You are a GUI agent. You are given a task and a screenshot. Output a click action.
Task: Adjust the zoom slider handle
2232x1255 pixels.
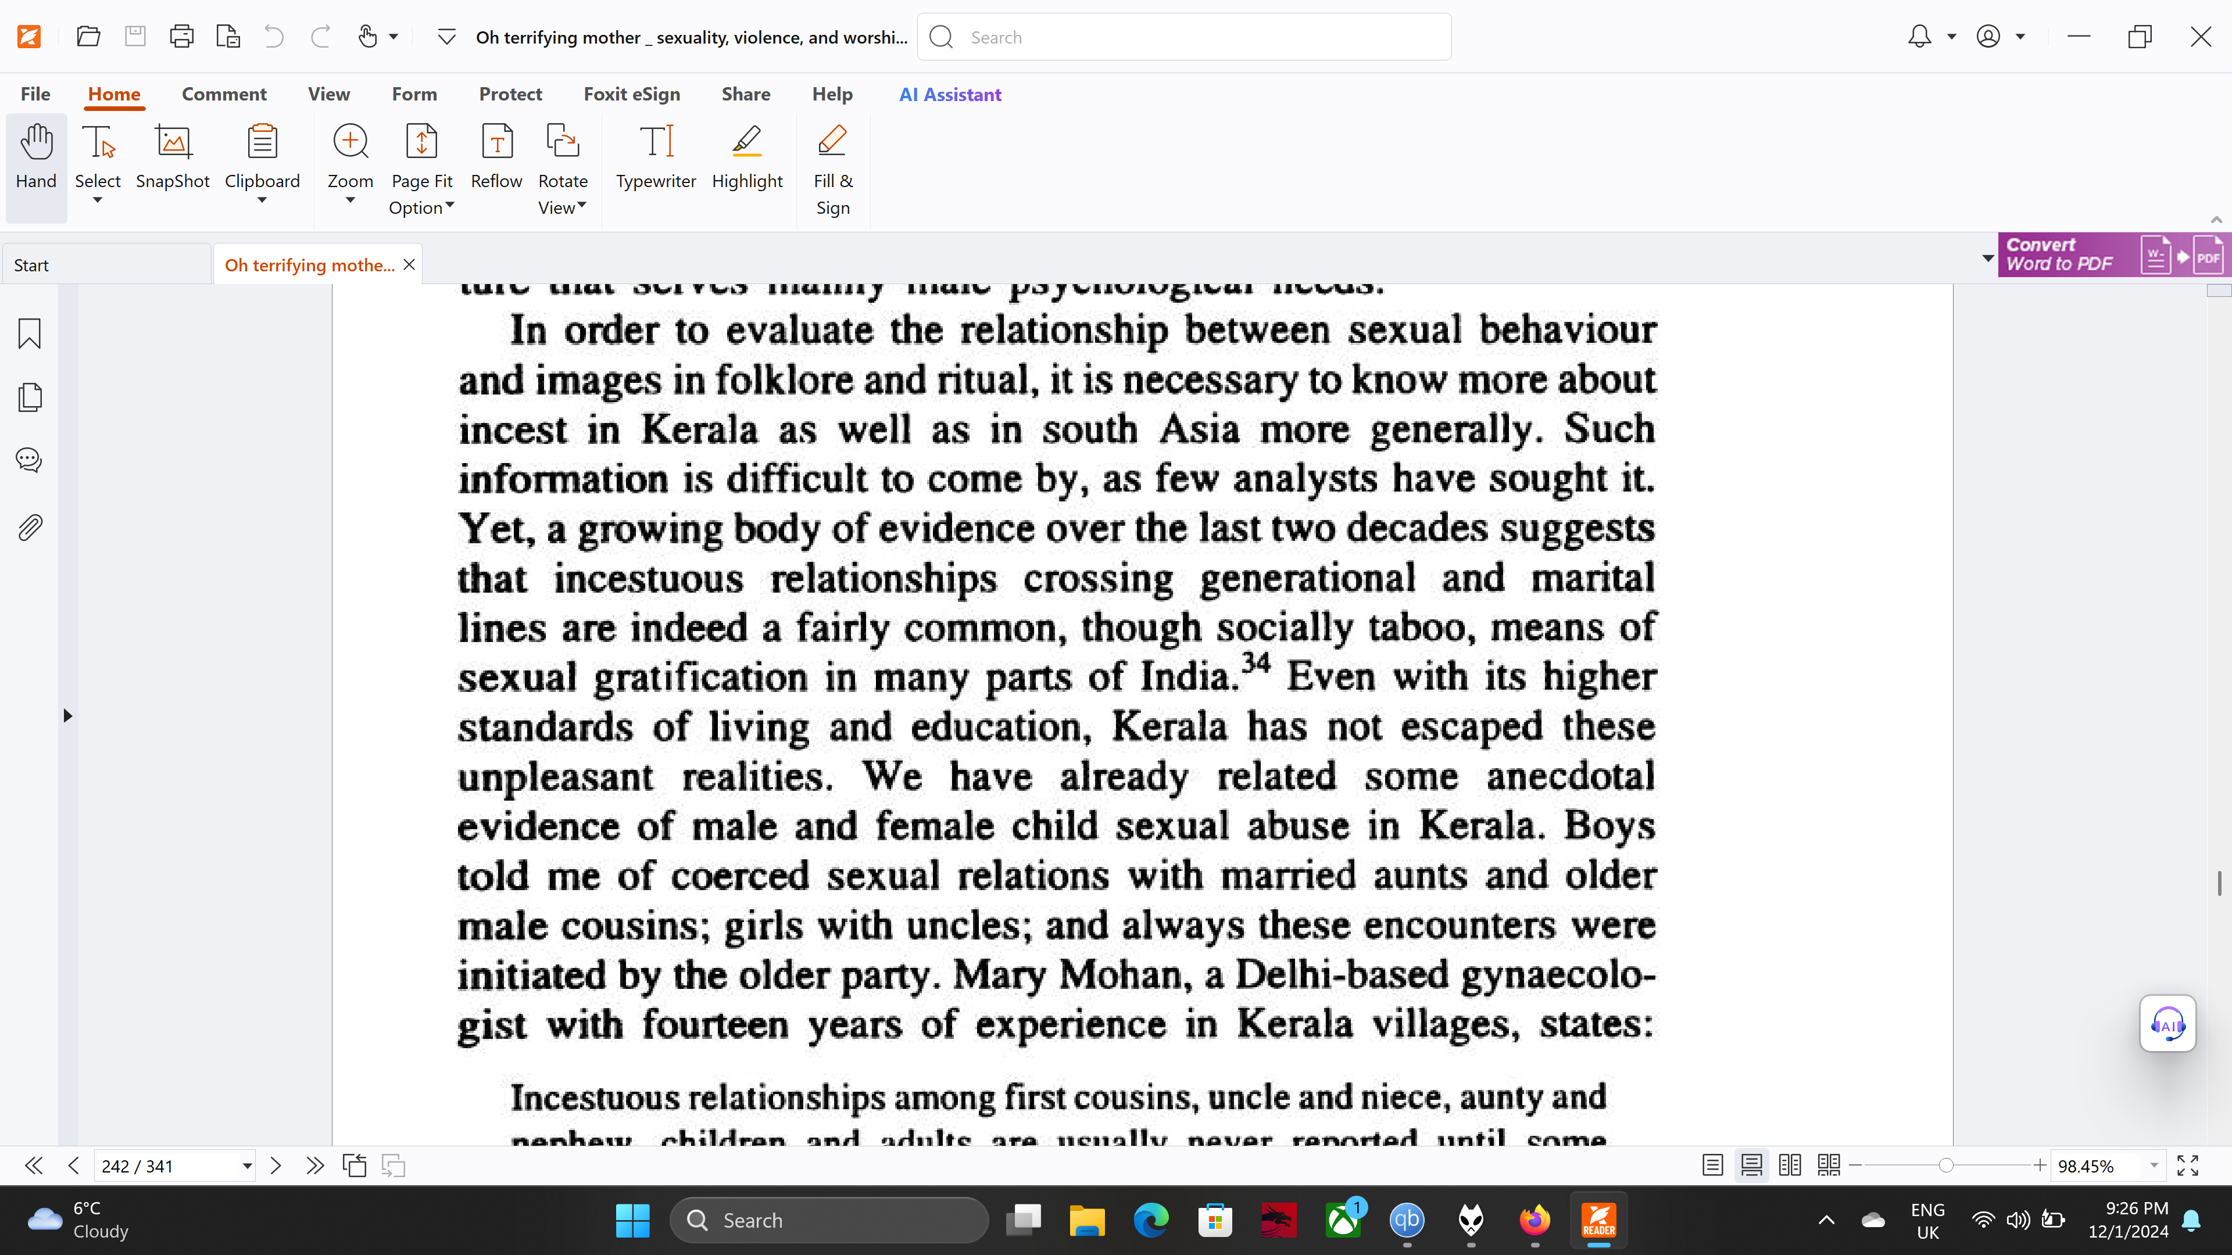(x=1946, y=1166)
